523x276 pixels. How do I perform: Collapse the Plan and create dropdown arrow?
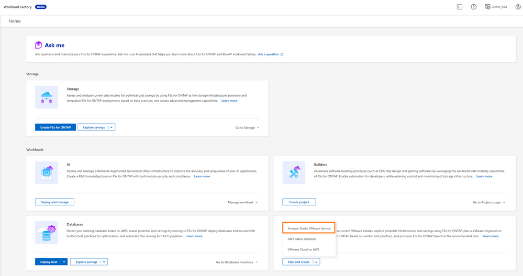pyautogui.click(x=316, y=262)
